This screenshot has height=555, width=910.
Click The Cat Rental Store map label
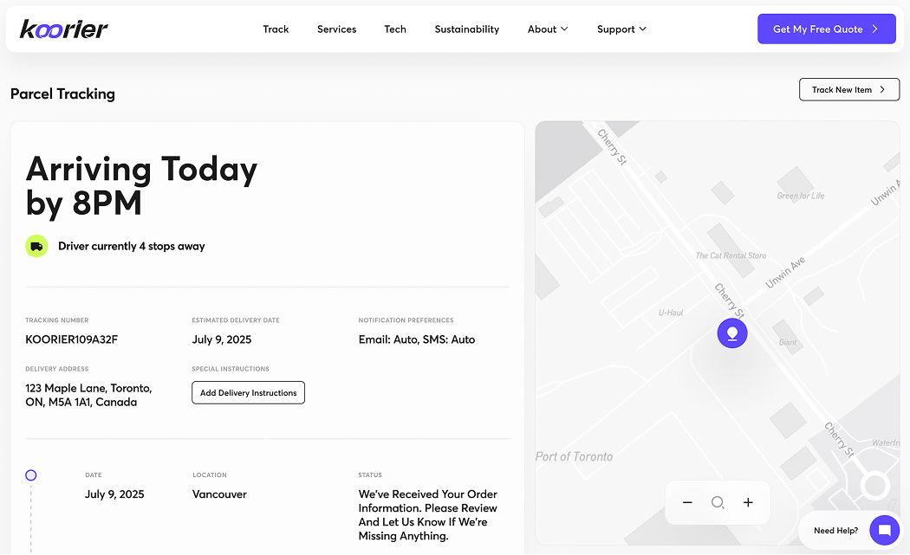click(731, 255)
